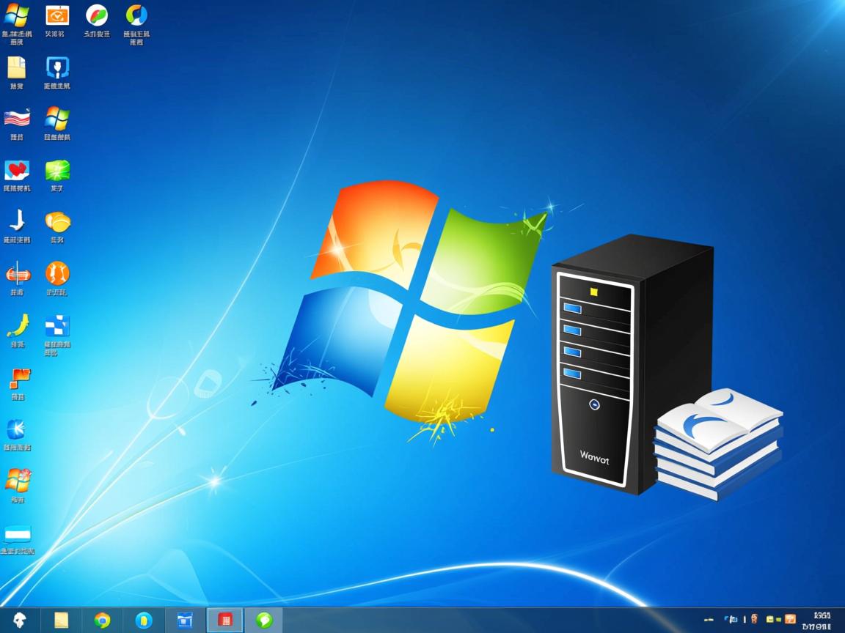Click the clock in the taskbar corner
Viewport: 845px width, 633px height.
click(x=822, y=620)
